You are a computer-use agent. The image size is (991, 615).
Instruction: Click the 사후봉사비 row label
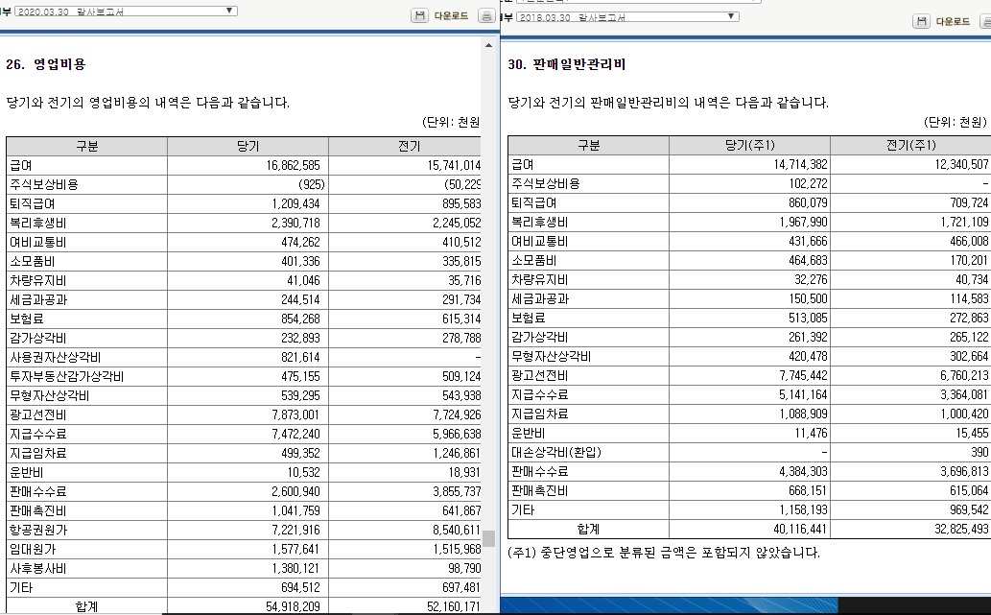tap(38, 568)
